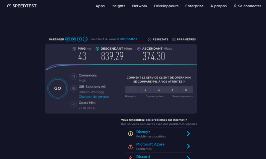
Task: Open the Disney+ status link
Action: click(143, 132)
